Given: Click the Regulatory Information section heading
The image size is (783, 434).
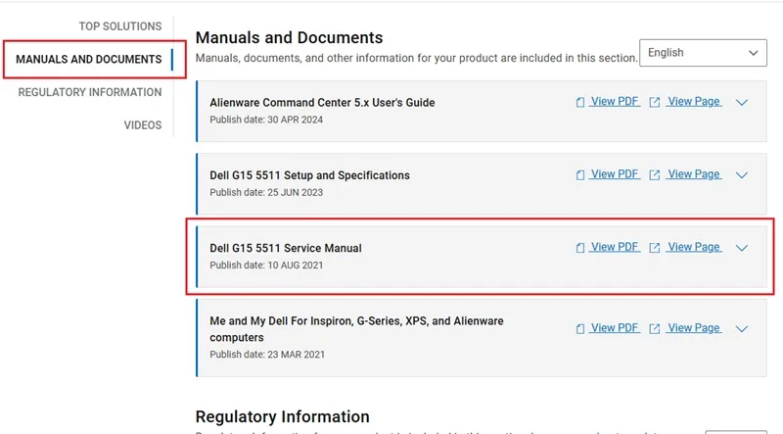Looking at the screenshot, I should click(282, 416).
